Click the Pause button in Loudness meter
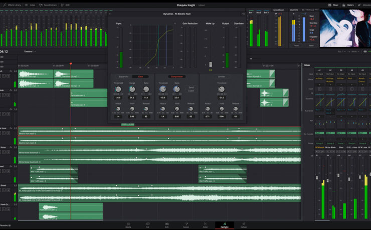The width and height of the screenshot is (371, 230). (x=296, y=45)
